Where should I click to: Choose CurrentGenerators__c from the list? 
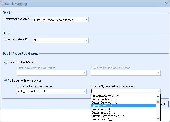point(104,96)
